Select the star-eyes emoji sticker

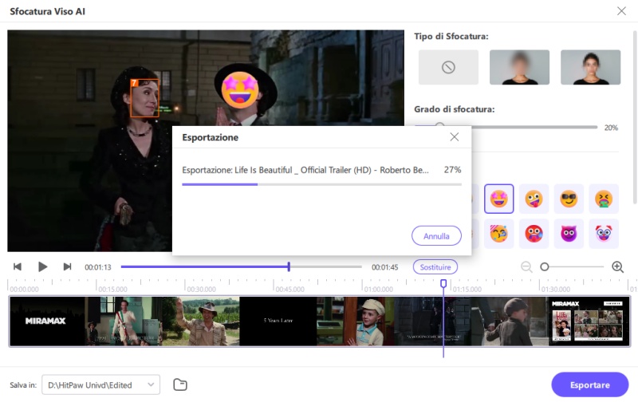coord(499,199)
